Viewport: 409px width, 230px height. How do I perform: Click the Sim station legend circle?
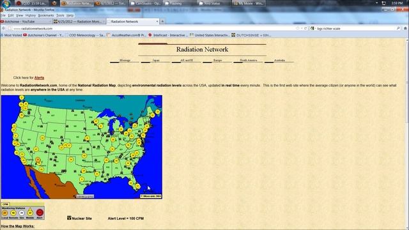(x=22, y=213)
